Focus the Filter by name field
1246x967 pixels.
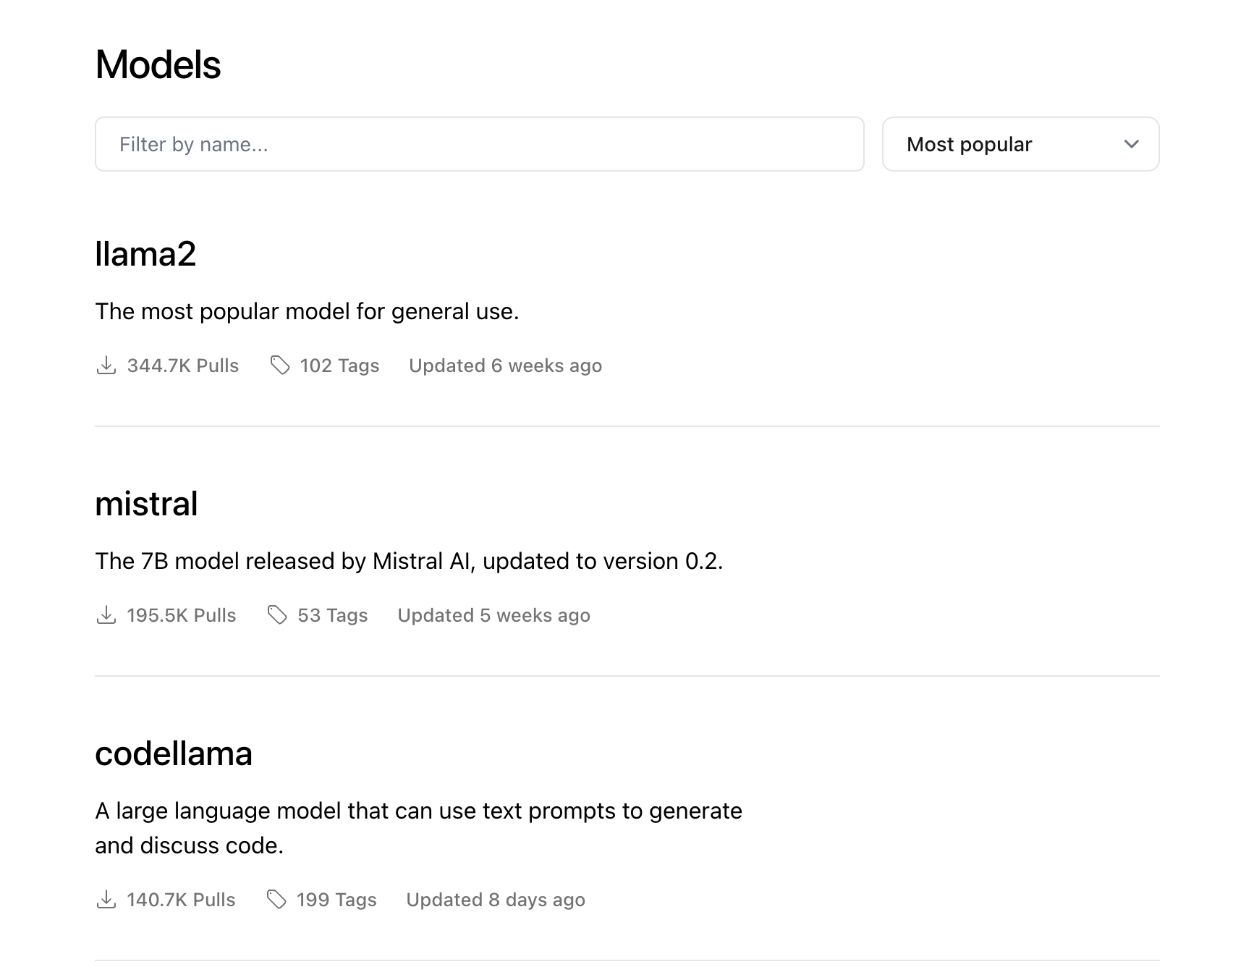click(x=479, y=144)
